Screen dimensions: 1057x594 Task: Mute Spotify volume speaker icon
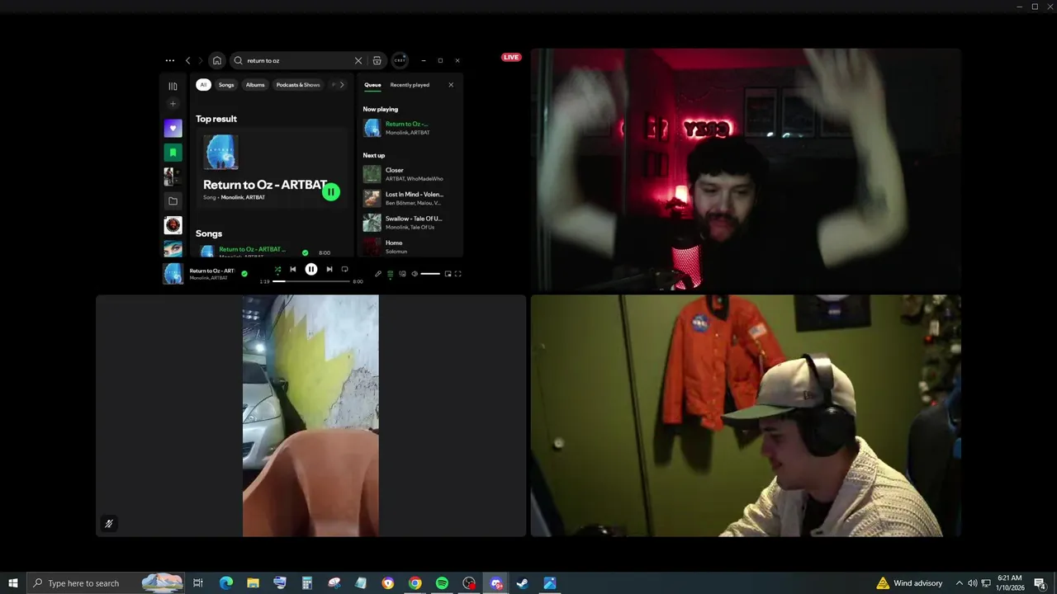415,274
